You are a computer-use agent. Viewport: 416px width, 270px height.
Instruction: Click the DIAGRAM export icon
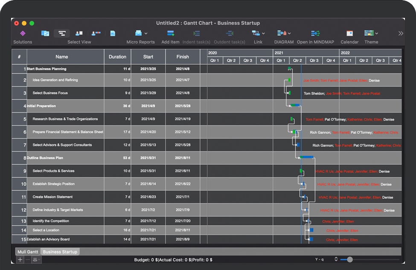point(282,33)
